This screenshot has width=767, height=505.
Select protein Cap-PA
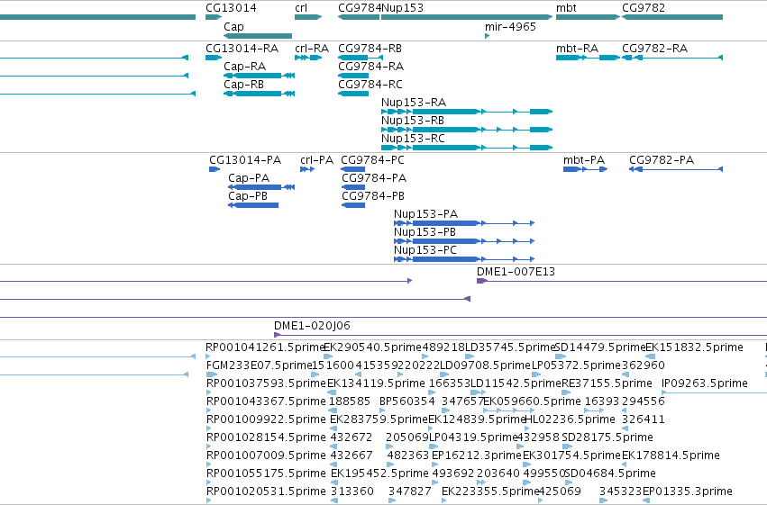249,178
